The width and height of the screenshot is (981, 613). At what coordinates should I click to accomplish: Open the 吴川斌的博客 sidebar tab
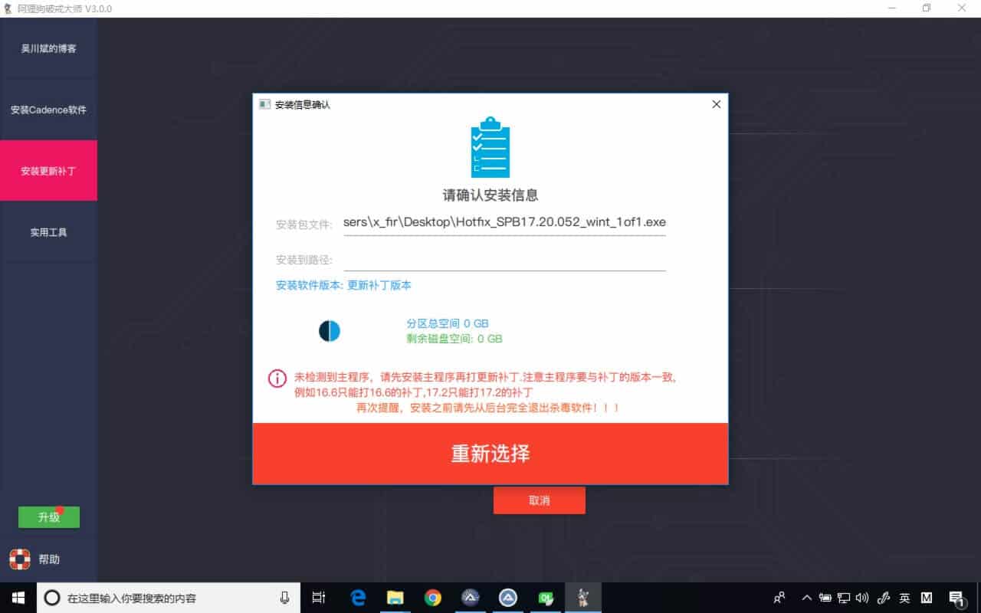(x=48, y=49)
